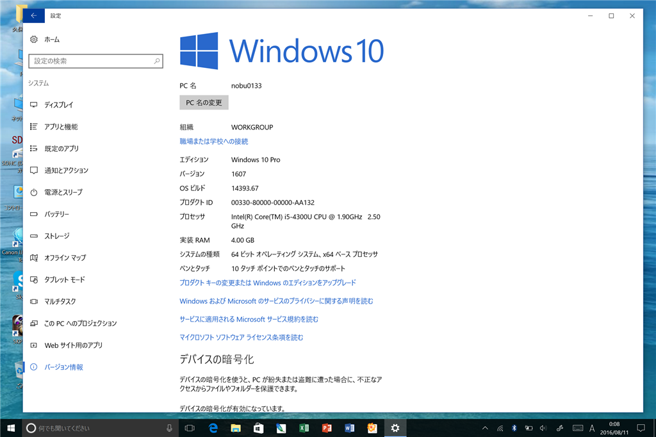Select the ストレージ drive icon
Screen dimensions: 656x437
coord(34,236)
